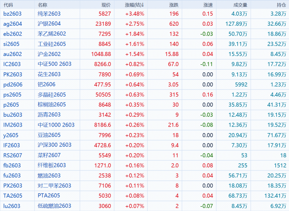Open 纯苯2603 contract name
Viewport: 289px width, 211px height.
click(x=49, y=14)
